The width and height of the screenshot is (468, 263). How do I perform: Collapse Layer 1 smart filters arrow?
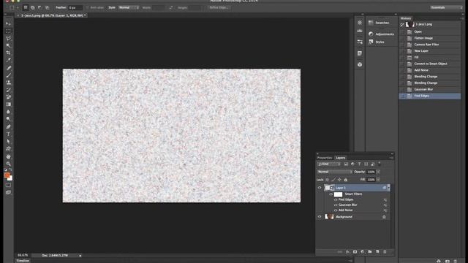pyautogui.click(x=388, y=188)
